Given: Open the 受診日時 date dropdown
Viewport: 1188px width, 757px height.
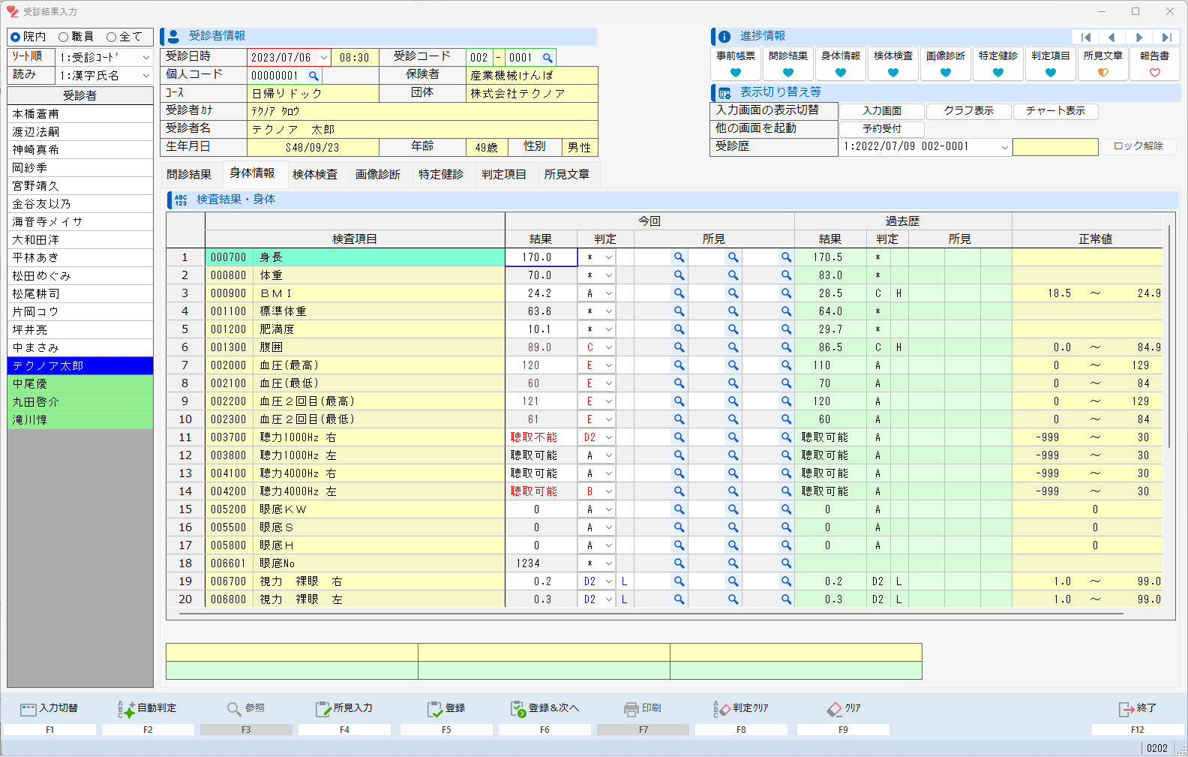Looking at the screenshot, I should pyautogui.click(x=323, y=58).
